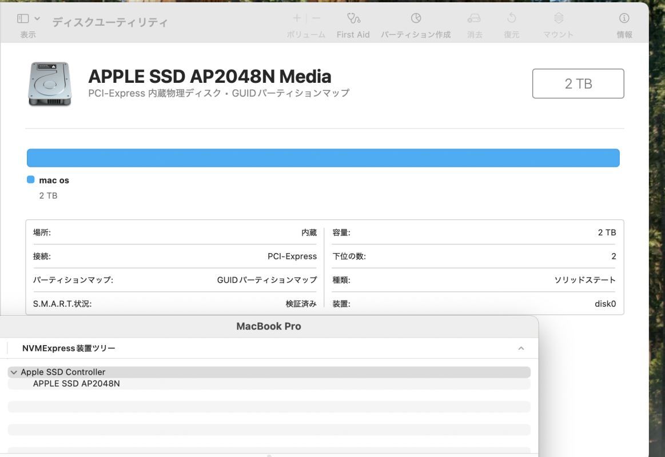Click the ソリッドステート type value
Image resolution: width=665 pixels, height=457 pixels.
click(x=585, y=280)
